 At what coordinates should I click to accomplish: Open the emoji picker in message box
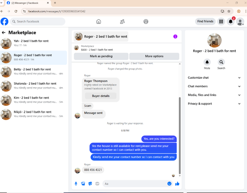click(x=169, y=184)
